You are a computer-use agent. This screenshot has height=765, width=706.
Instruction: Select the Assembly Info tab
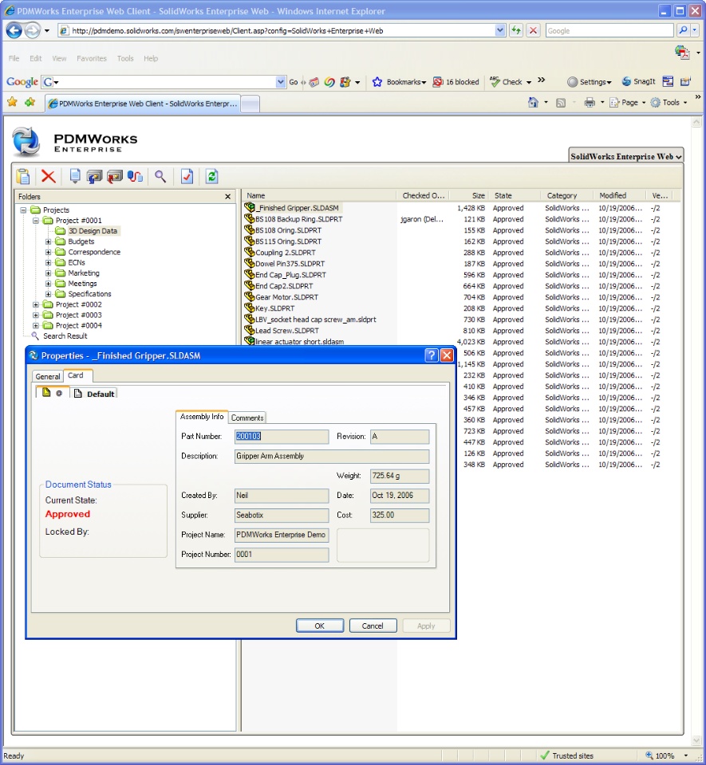point(202,417)
